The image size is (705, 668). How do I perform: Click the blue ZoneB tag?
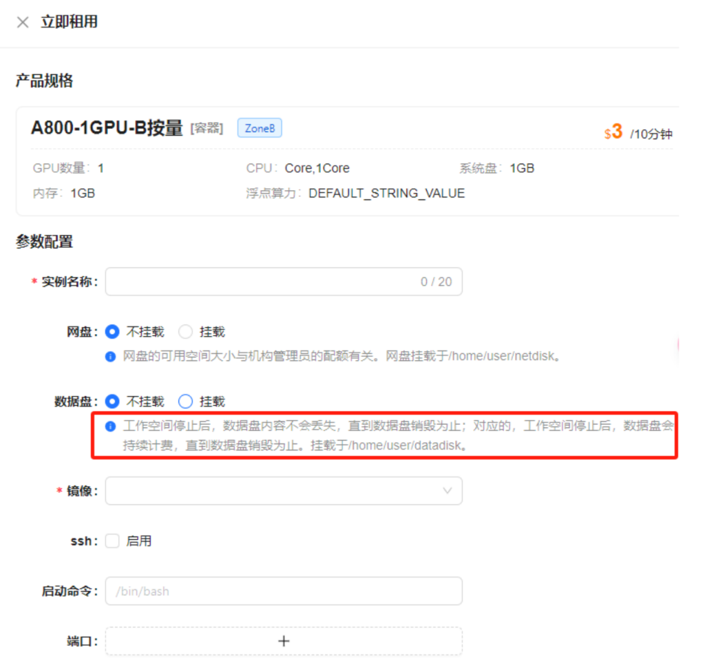259,128
